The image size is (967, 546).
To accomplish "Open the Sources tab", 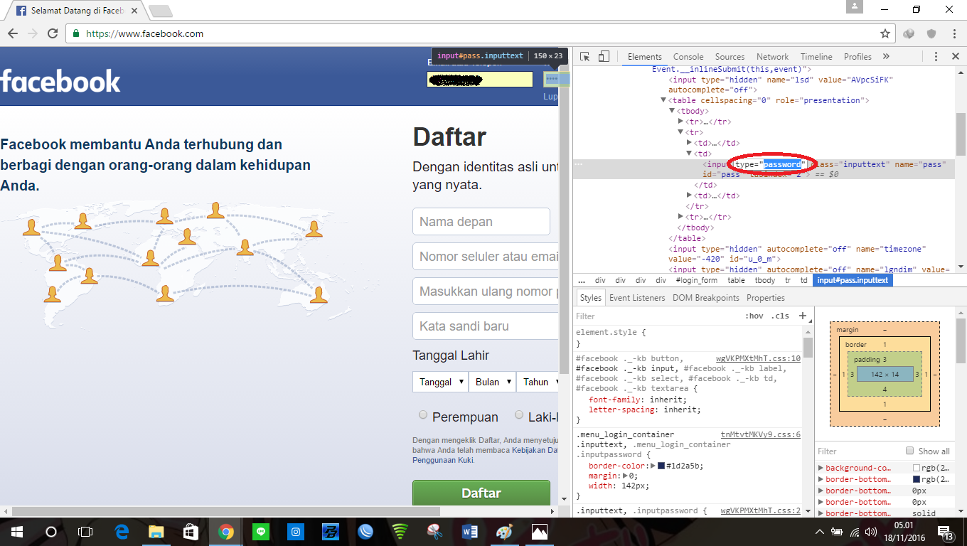I will tap(730, 57).
